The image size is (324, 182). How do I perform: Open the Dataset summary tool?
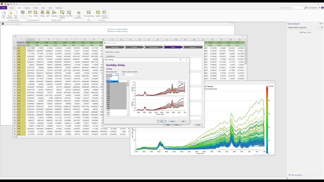pos(105,14)
